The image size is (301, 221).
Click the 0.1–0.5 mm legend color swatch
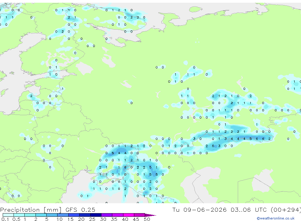point(8,215)
